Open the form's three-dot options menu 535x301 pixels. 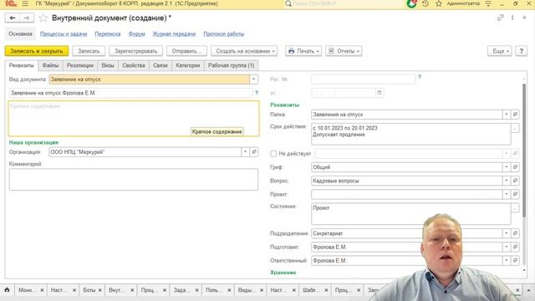click(512, 18)
